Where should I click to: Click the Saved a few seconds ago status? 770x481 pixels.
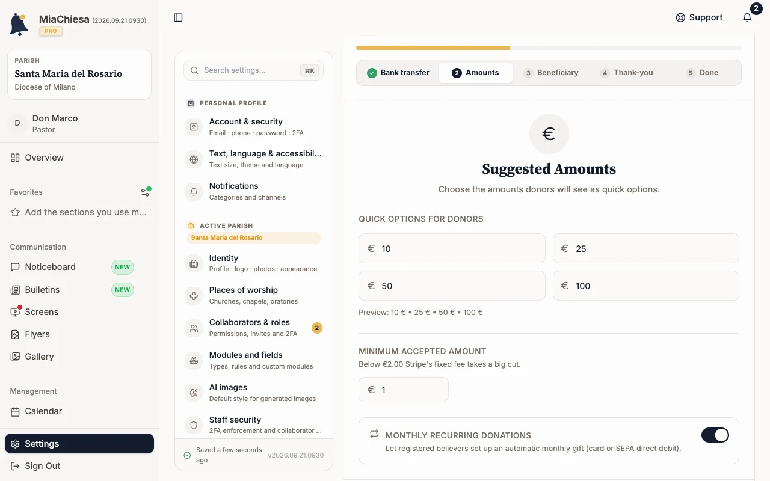(x=229, y=455)
